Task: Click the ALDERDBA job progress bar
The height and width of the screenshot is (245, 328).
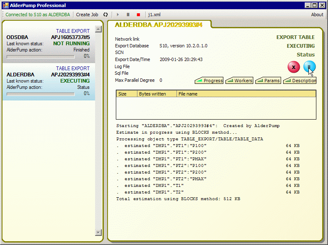Action: [41, 94]
